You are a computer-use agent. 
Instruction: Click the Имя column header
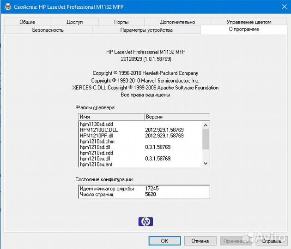(x=111, y=117)
